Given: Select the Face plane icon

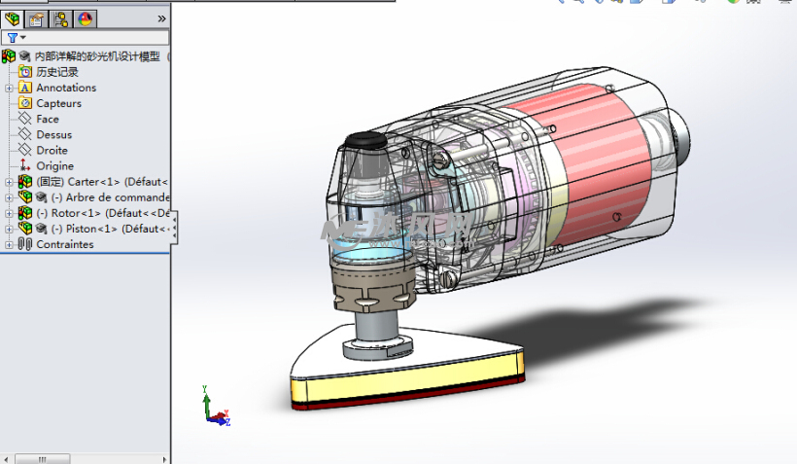Looking at the screenshot, I should [25, 119].
